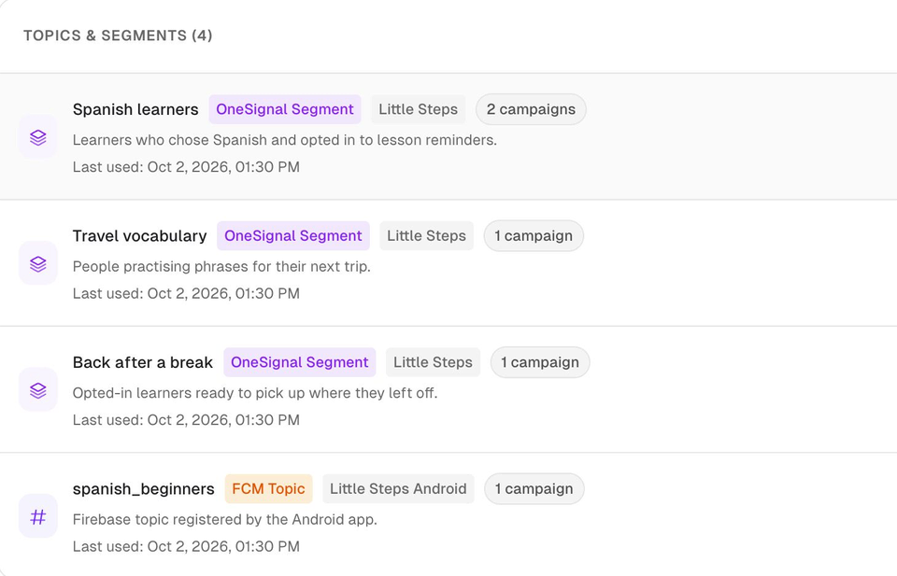Image resolution: width=897 pixels, height=576 pixels.
Task: Click the Last used date under Spanish learners
Action: pyautogui.click(x=186, y=167)
